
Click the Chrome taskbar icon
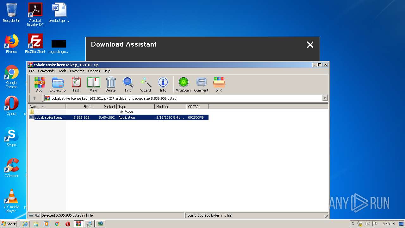(x=57, y=224)
